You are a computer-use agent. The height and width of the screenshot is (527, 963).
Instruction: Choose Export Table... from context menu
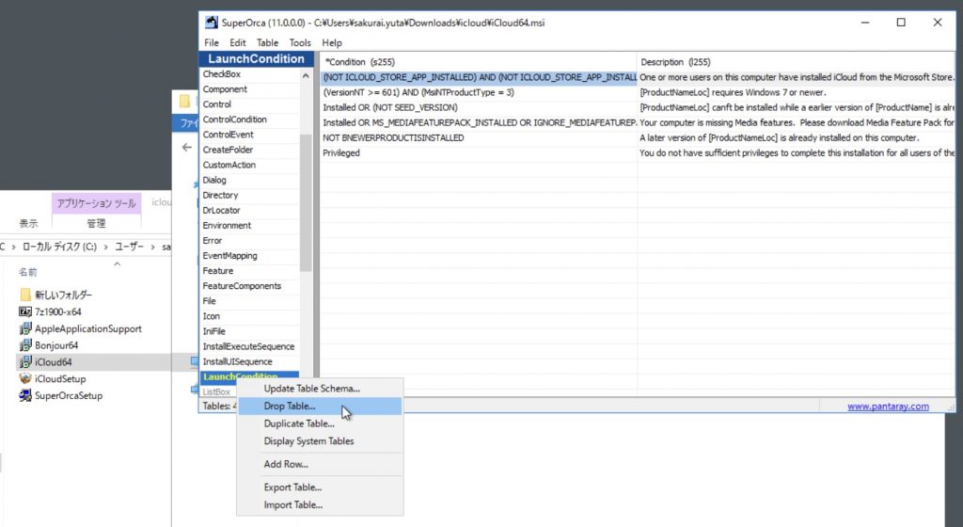click(320, 487)
